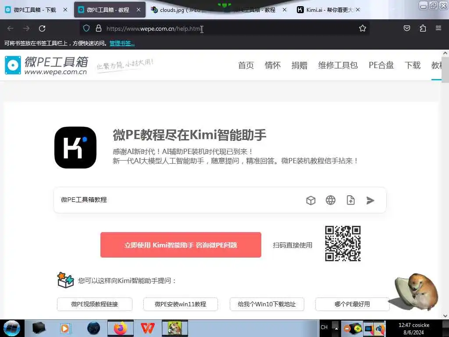
Task: Reload the page with the refresh icon
Action: pos(42,29)
